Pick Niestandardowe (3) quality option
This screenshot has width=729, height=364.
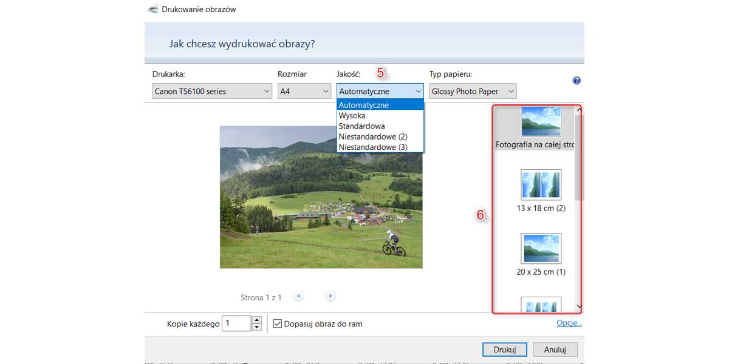[372, 147]
